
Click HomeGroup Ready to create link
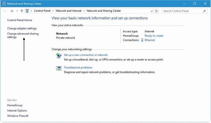point(154,36)
